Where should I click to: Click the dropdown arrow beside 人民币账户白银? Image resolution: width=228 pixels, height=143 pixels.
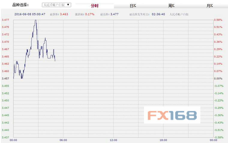coord(69,5)
